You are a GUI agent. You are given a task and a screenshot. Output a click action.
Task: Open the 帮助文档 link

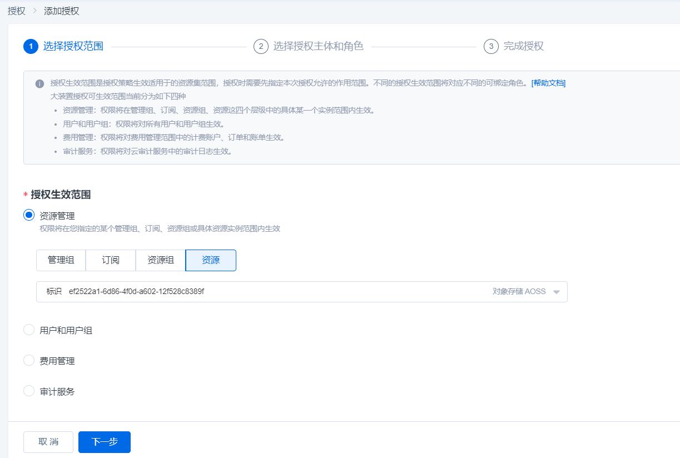coord(548,83)
